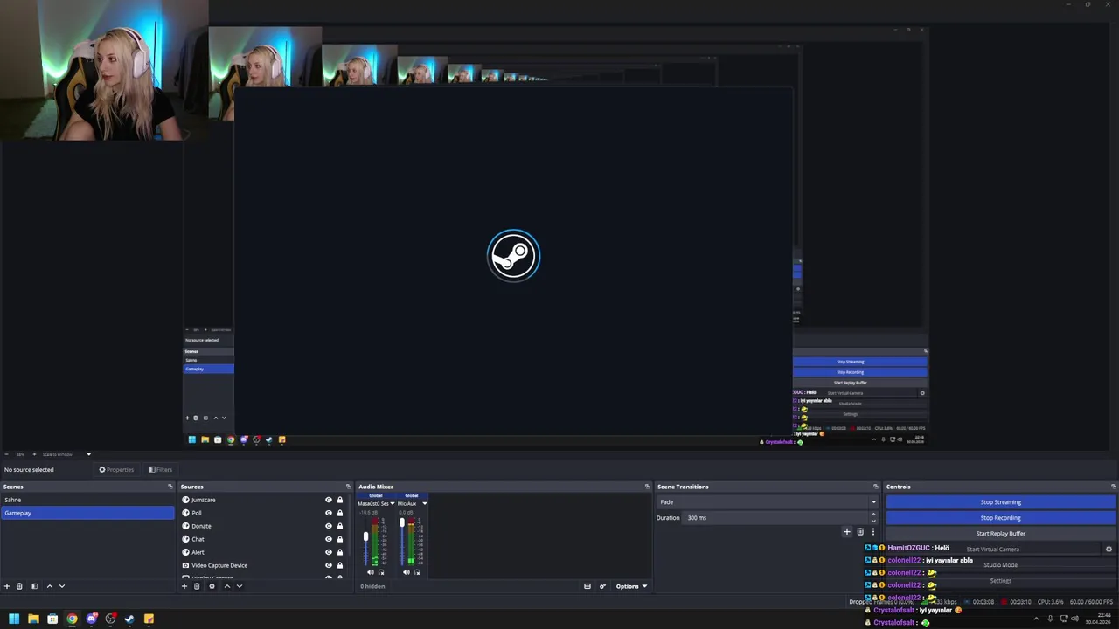Adjust the Masaüstü Ses volume fader

tap(365, 536)
